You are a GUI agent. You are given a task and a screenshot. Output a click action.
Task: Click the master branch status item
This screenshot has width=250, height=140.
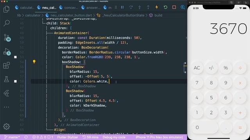12,137
